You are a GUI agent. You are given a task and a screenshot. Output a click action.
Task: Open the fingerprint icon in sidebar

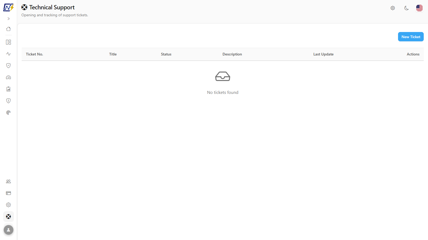(9, 113)
